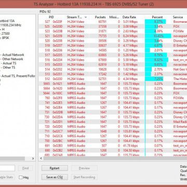Click the Preview button
Viewport: 187px width, 187px height.
pos(84,168)
